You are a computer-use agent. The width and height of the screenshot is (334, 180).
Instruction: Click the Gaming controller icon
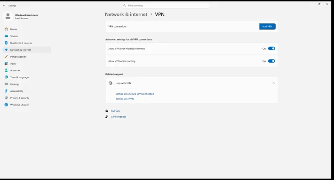pyautogui.click(x=6, y=84)
